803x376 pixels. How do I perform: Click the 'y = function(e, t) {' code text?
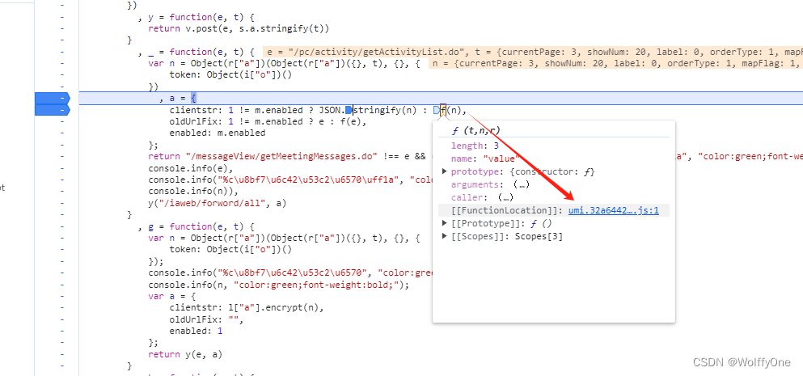(x=201, y=16)
